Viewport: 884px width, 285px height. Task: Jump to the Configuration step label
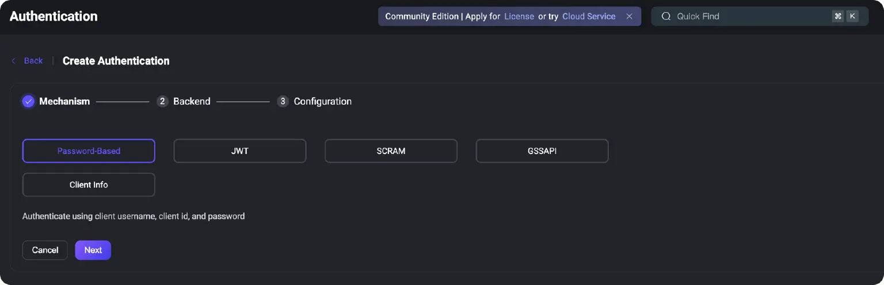(322, 102)
